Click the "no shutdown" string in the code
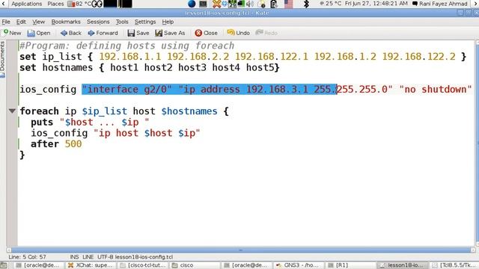The width and height of the screenshot is (479, 269). 436,90
